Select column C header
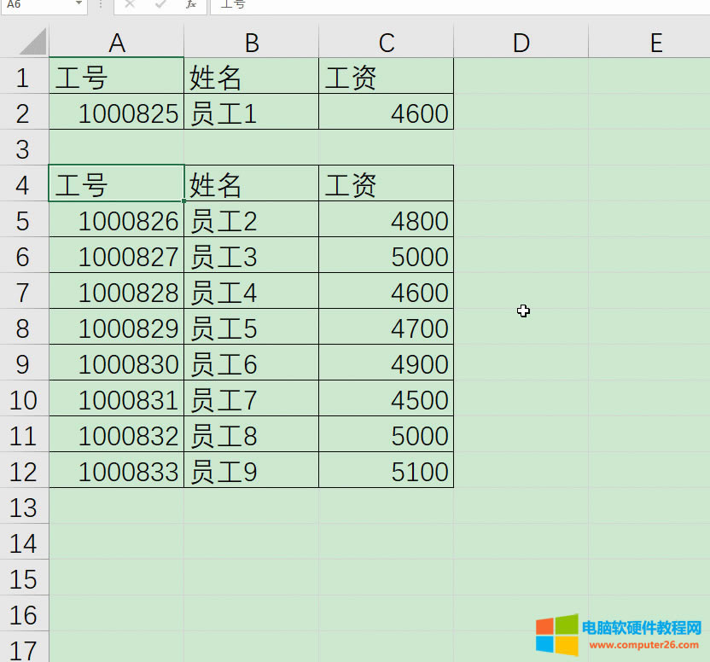Screen dimensions: 710x662 [x=387, y=43]
